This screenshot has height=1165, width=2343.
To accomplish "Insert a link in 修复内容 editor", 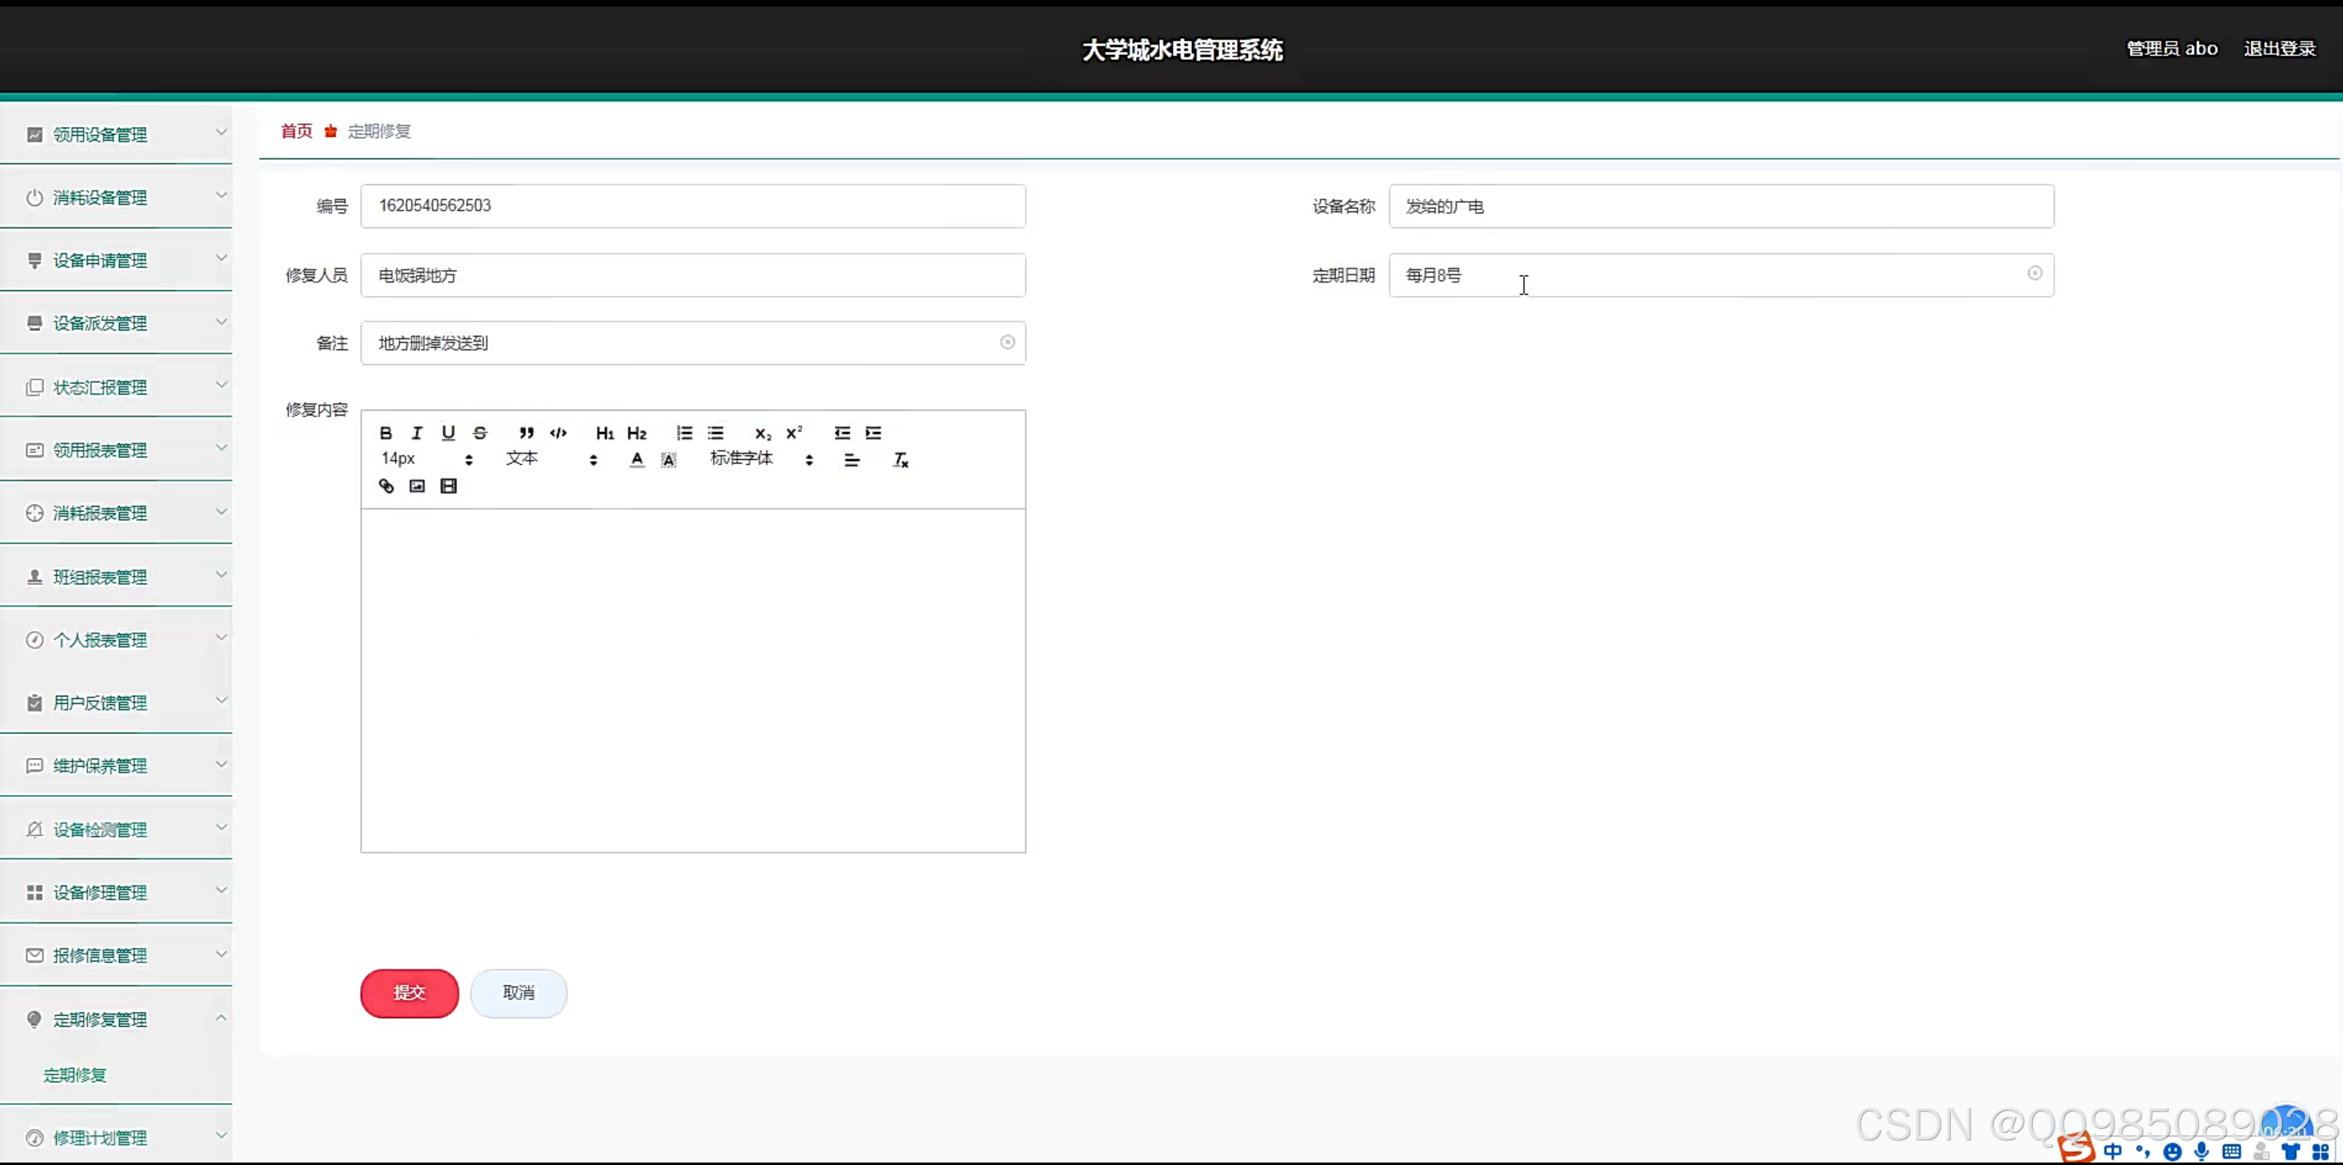I will (x=386, y=486).
